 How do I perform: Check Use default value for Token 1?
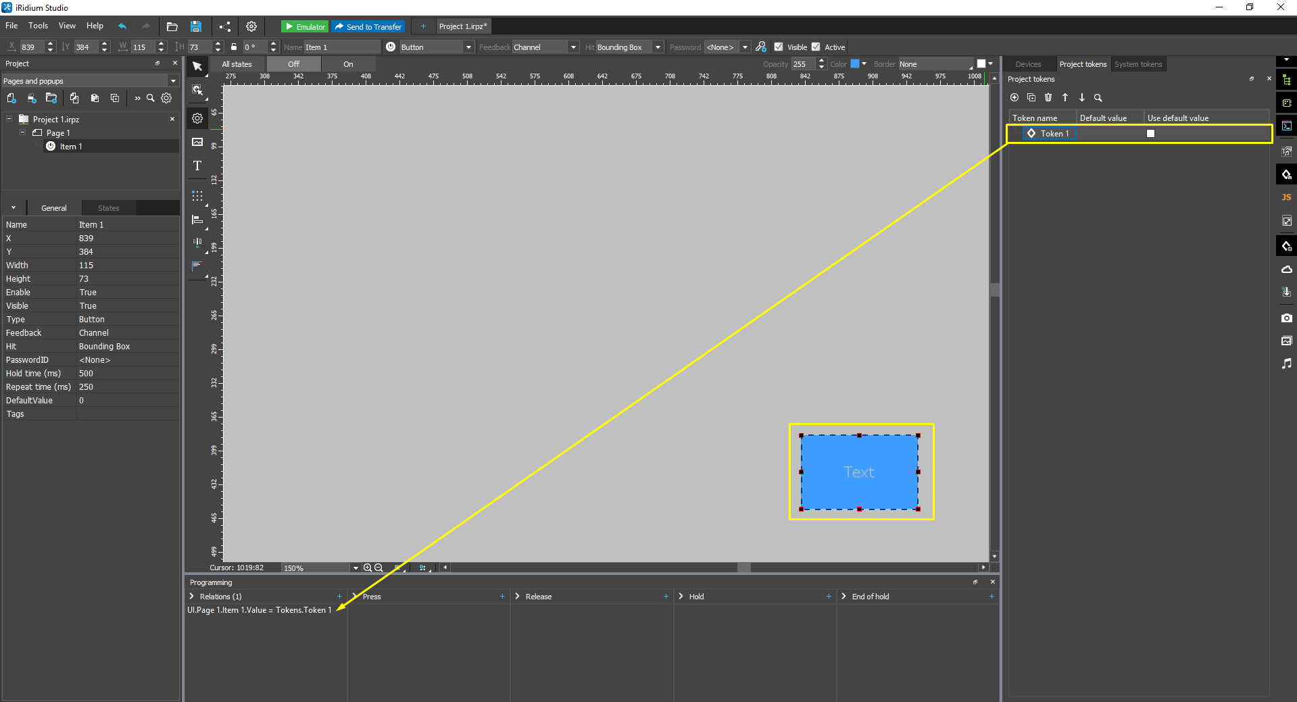tap(1150, 134)
